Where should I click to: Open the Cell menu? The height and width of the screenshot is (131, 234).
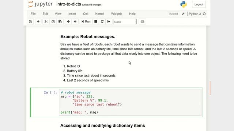click(x=86, y=14)
